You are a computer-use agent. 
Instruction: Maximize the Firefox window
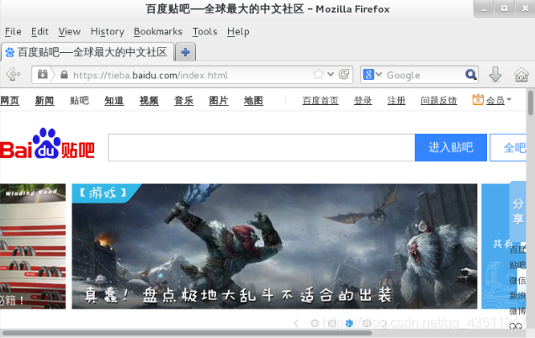pyautogui.click(x=504, y=8)
